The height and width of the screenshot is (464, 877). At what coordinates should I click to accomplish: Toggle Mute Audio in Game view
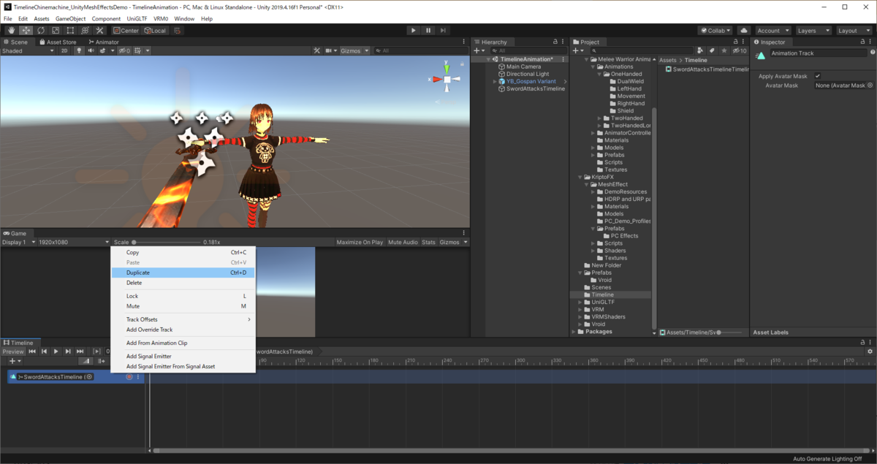coord(403,242)
